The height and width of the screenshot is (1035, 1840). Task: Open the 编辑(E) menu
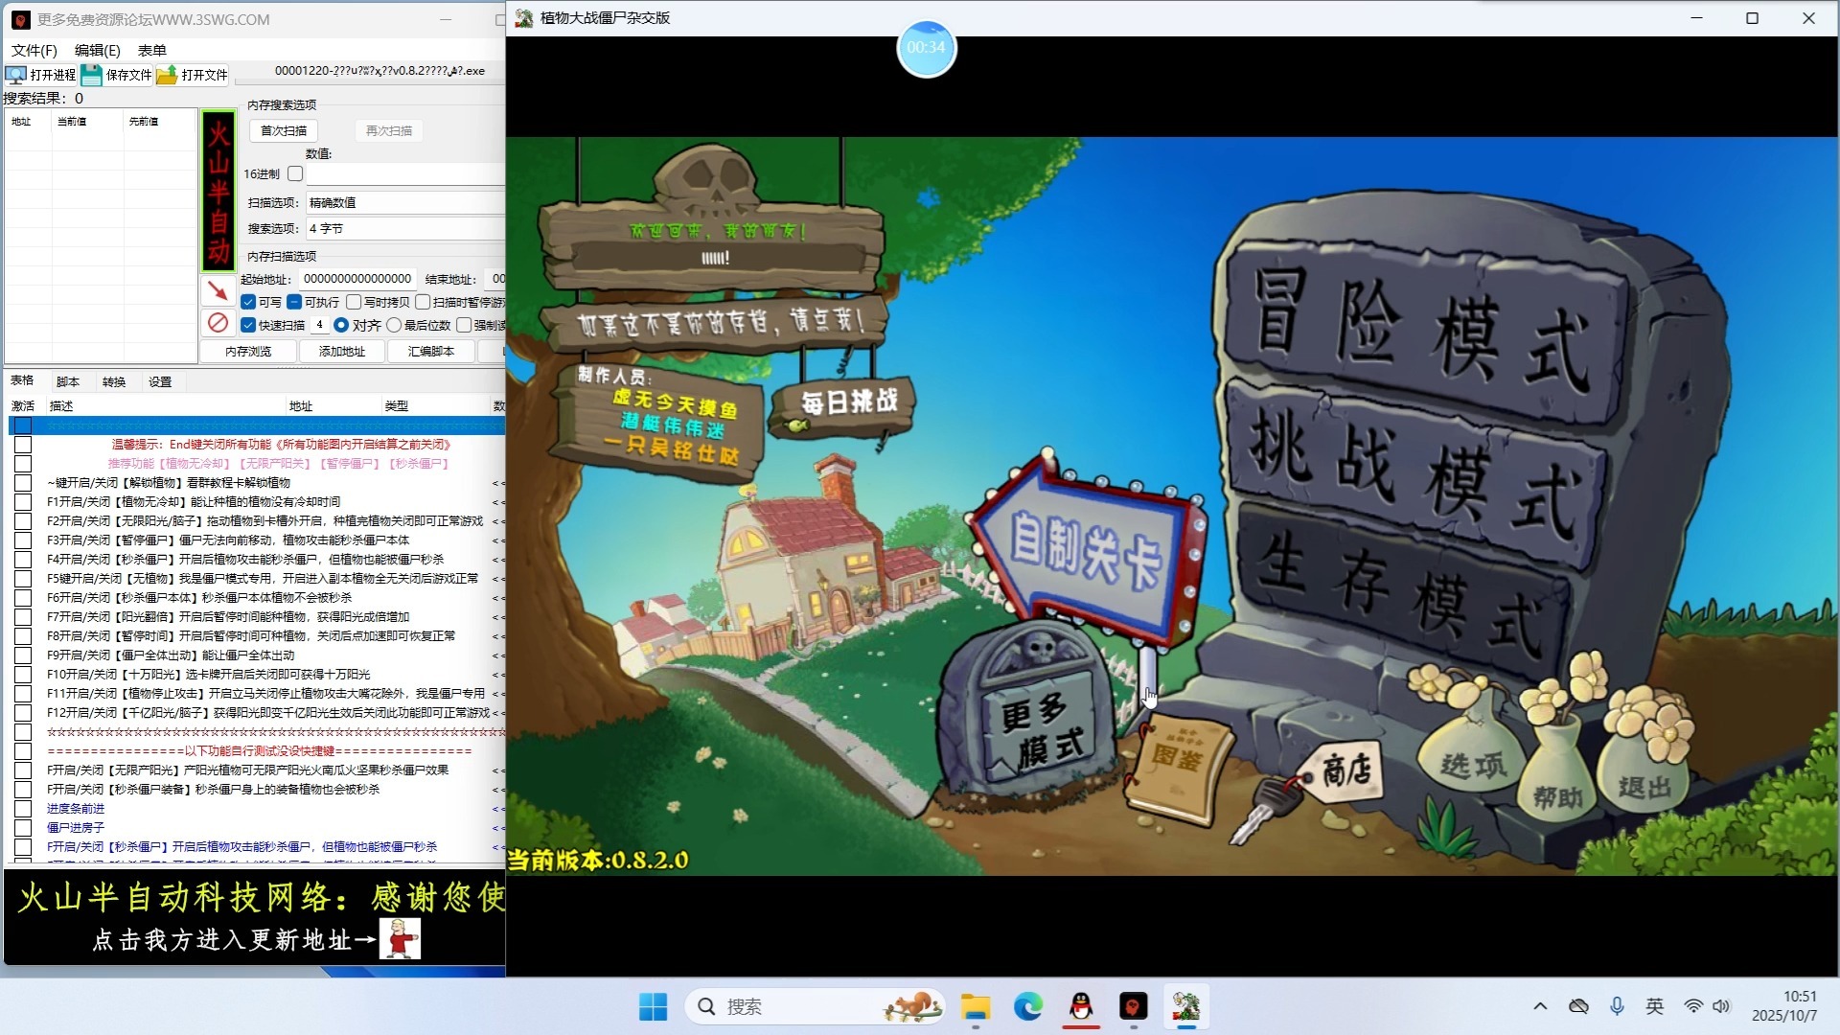point(97,50)
